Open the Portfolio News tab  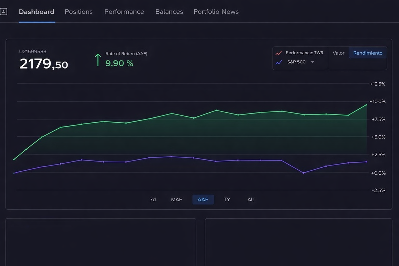click(x=216, y=12)
